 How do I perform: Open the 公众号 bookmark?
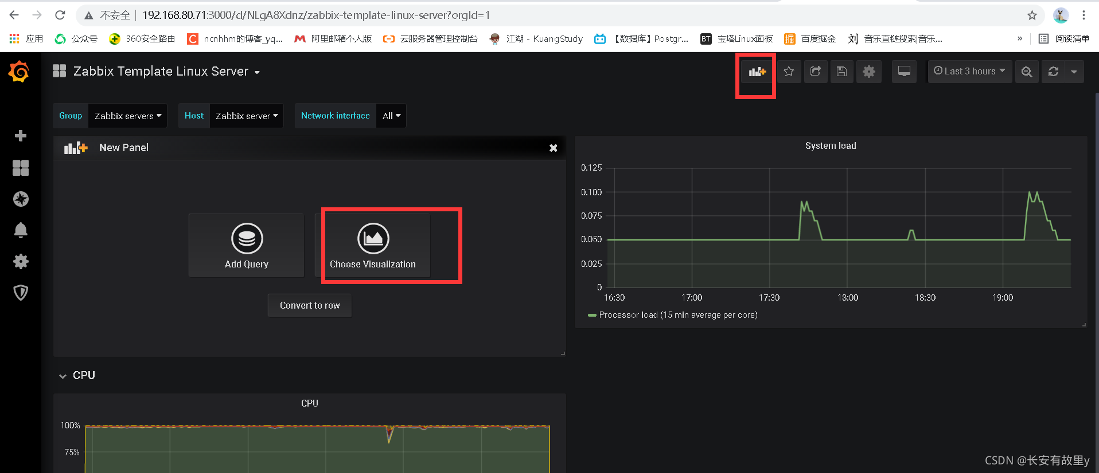(x=76, y=39)
